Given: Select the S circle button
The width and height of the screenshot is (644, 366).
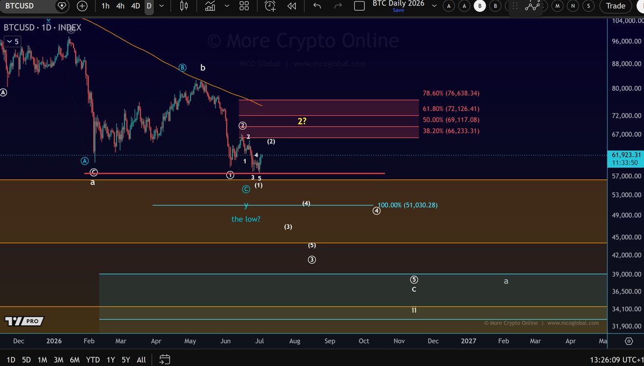Looking at the screenshot, I should (589, 6).
